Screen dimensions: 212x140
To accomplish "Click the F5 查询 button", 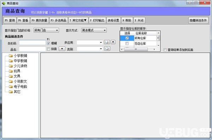I will [10, 20].
